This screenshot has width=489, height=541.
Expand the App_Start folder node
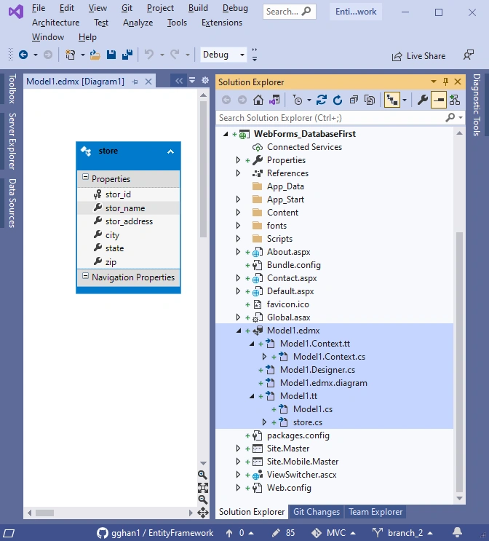pos(238,200)
